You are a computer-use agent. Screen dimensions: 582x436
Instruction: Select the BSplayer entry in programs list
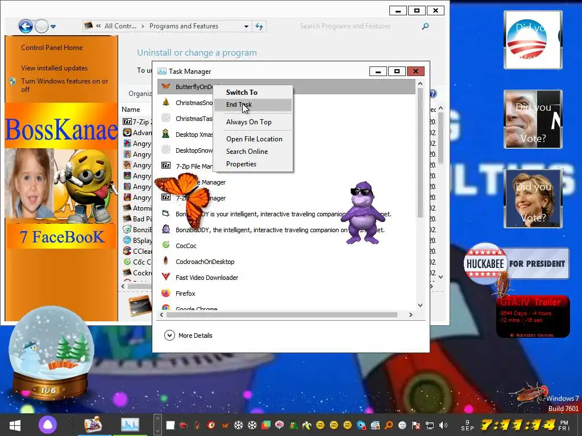pyautogui.click(x=137, y=241)
